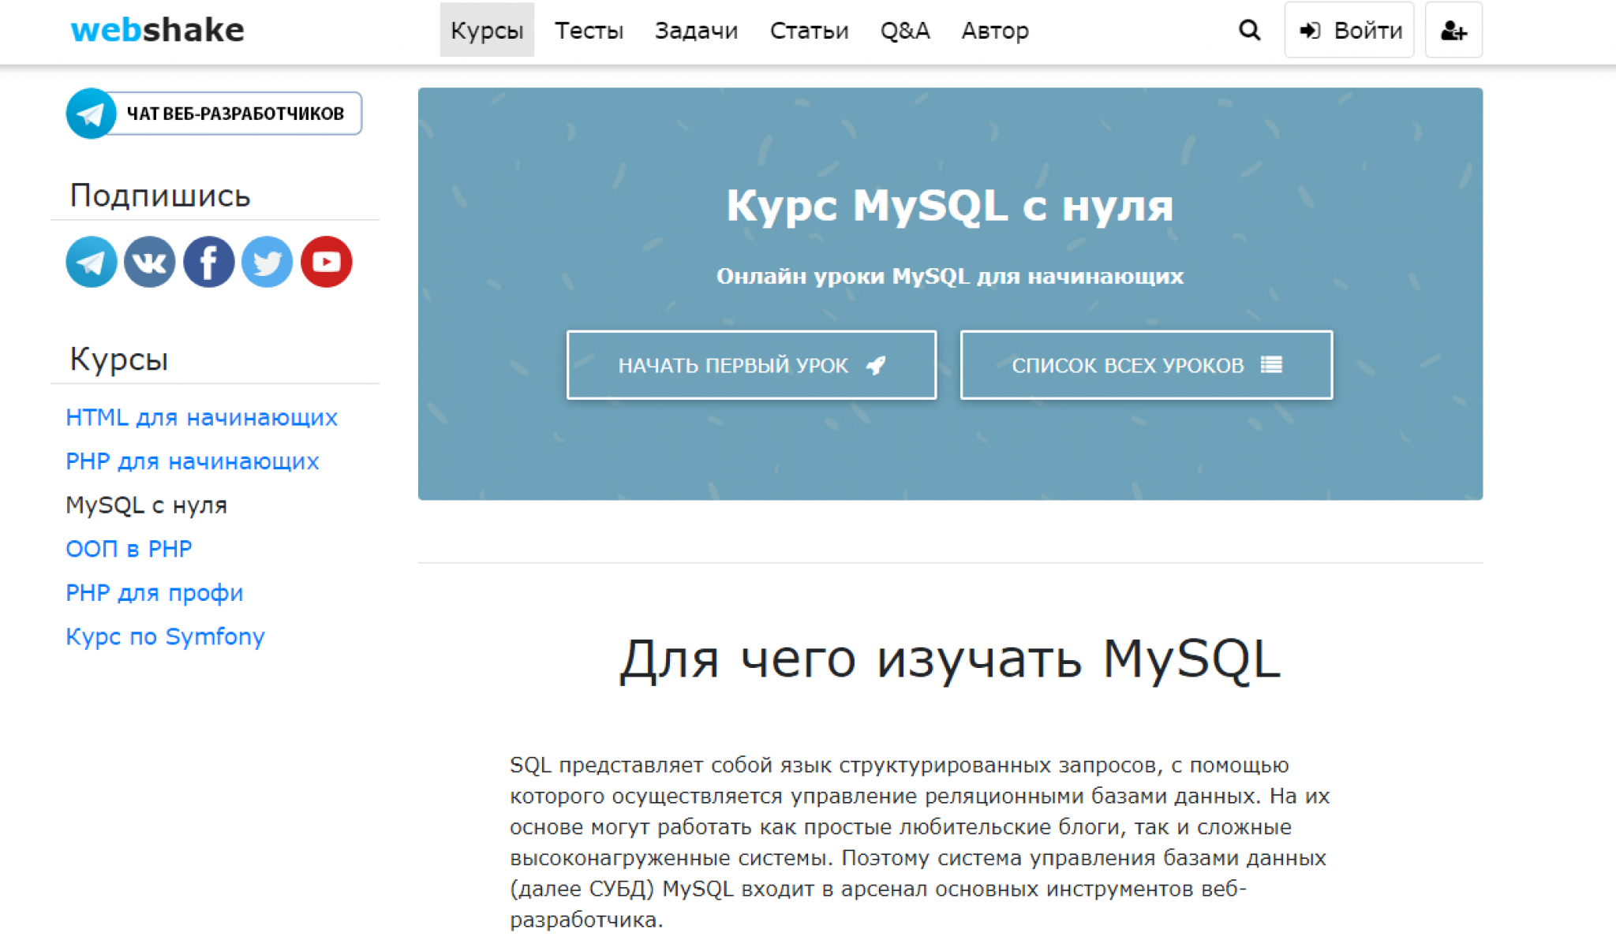Open the Telegram subscribe icon
The width and height of the screenshot is (1616, 940).
(91, 262)
